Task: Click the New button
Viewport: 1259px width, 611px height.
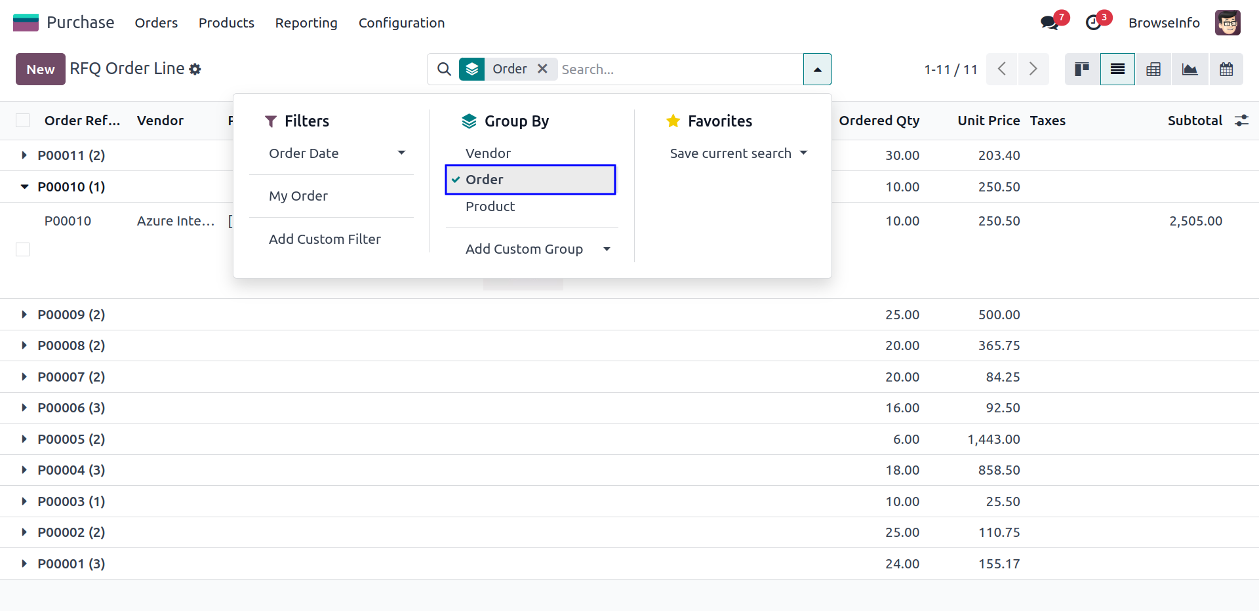Action: tap(41, 69)
